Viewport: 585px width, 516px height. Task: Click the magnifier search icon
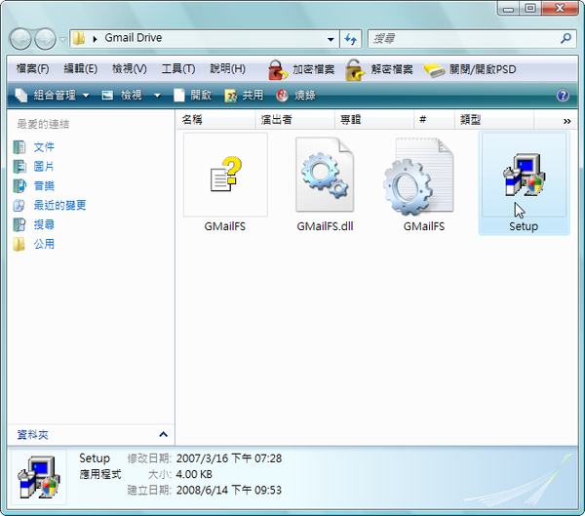tap(565, 38)
